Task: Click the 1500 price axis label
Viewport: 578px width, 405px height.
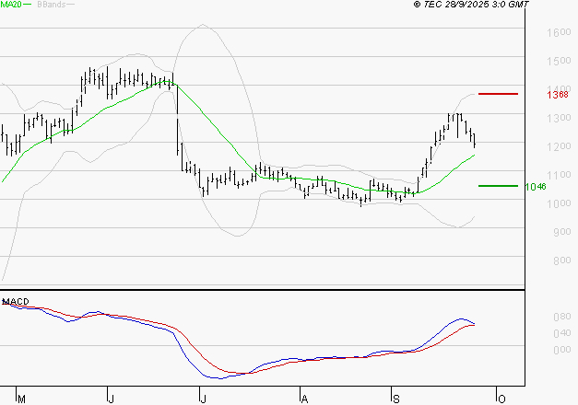Action: click(559, 61)
